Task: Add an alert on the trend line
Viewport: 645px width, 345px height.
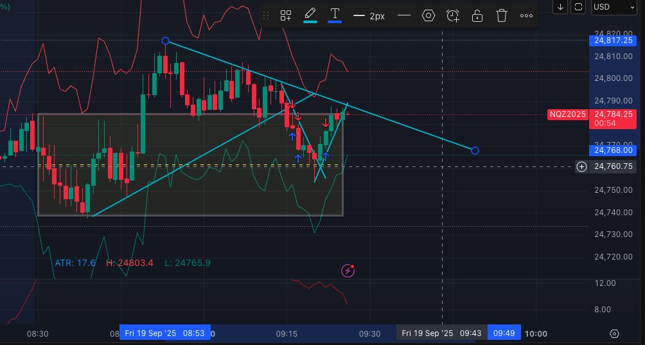Action: (453, 16)
